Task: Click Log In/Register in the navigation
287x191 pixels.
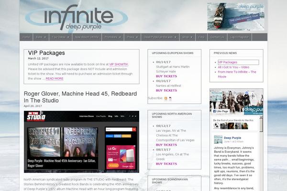Action: point(240,37)
